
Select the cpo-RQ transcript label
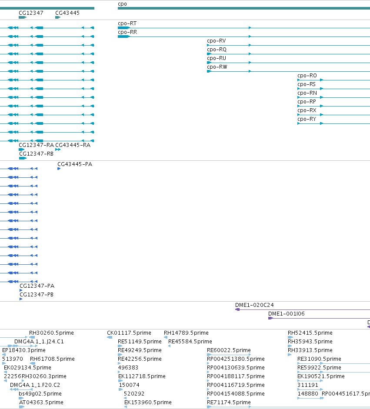[x=217, y=50]
